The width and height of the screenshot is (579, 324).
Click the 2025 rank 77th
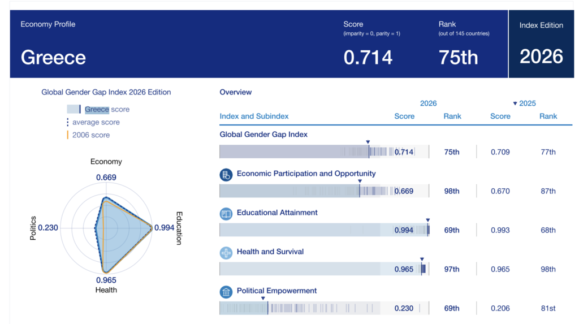coord(548,152)
